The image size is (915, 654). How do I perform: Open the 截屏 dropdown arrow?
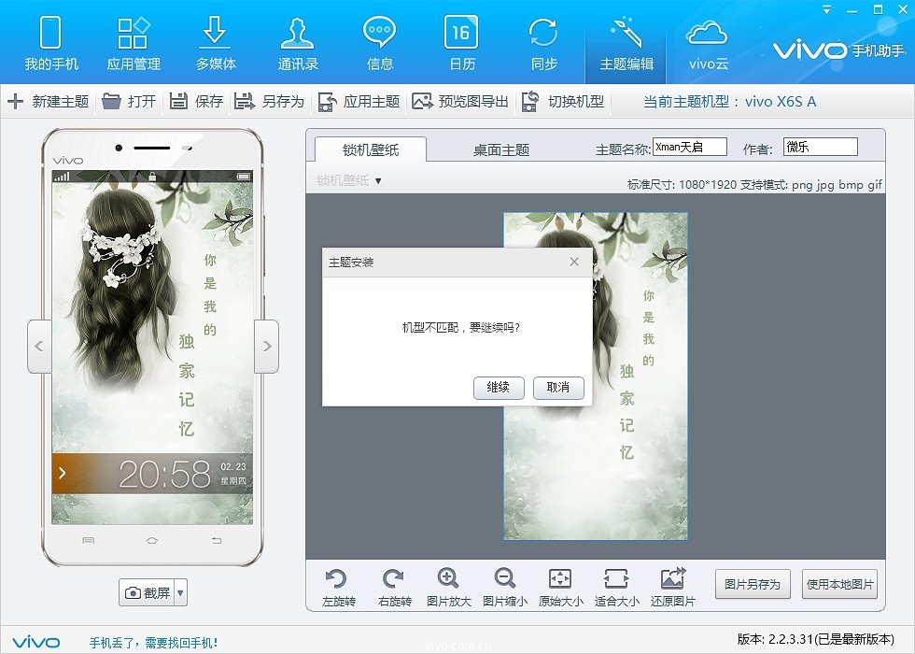pos(180,592)
